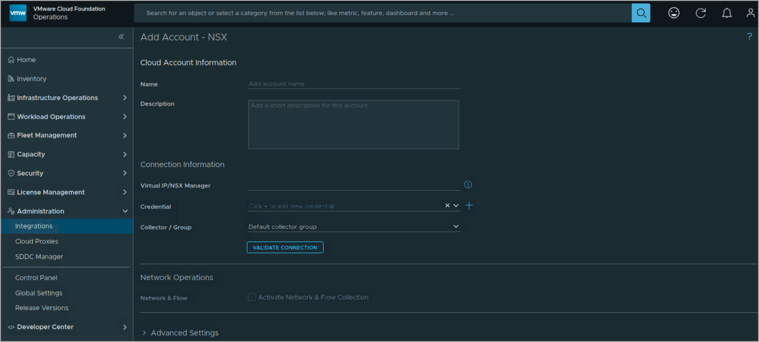Click the Security shield icon
759x342 pixels.
click(11, 173)
